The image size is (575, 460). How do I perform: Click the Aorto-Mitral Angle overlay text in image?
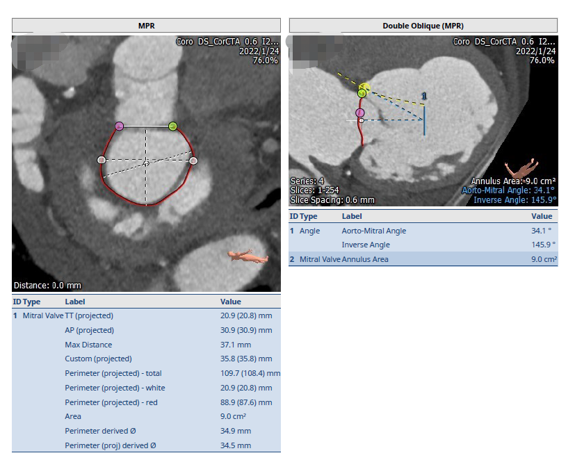509,190
